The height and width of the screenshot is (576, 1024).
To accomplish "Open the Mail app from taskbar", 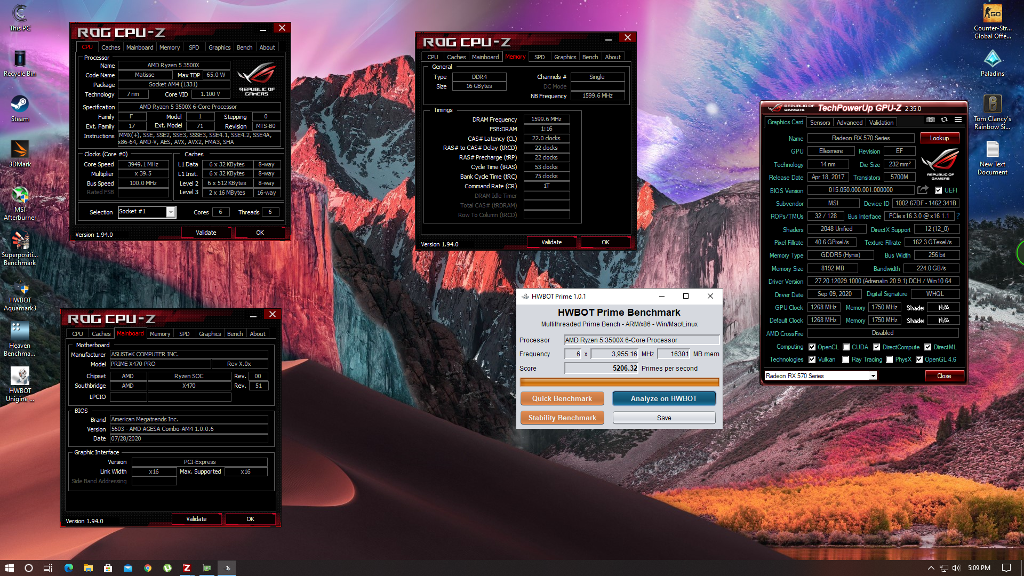I will tap(128, 568).
